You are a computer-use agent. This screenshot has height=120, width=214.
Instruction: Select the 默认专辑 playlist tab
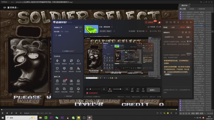[x=183, y=9]
